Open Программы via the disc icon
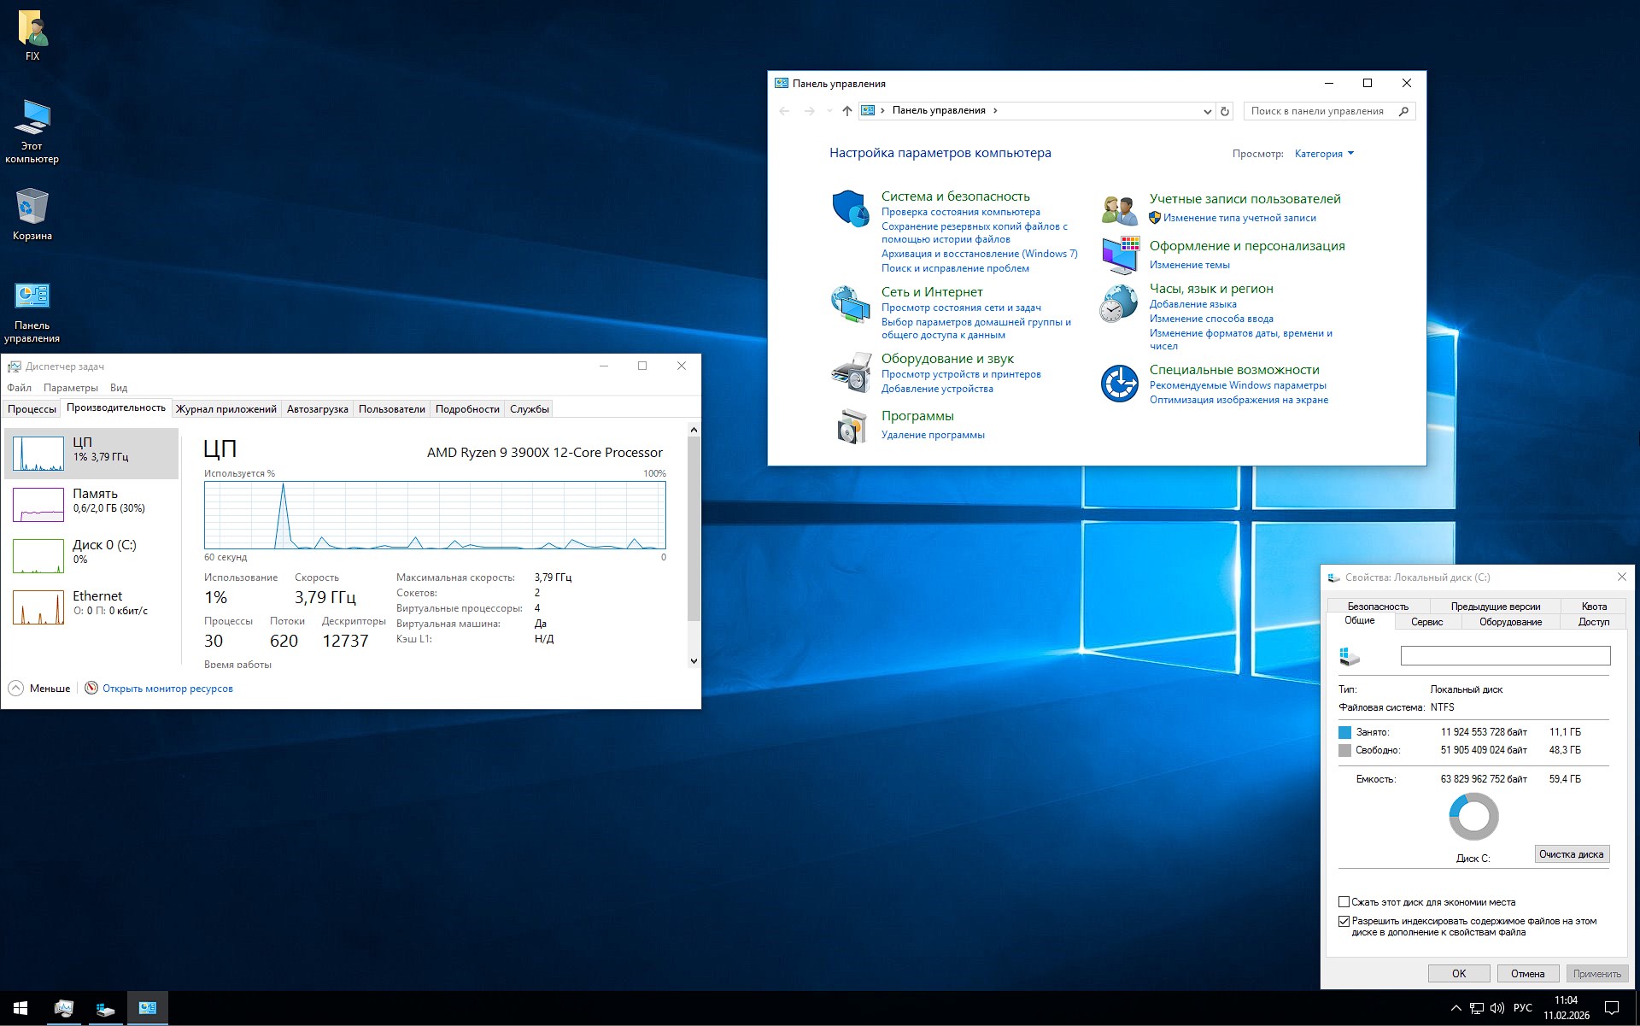This screenshot has height=1026, width=1640. click(850, 425)
